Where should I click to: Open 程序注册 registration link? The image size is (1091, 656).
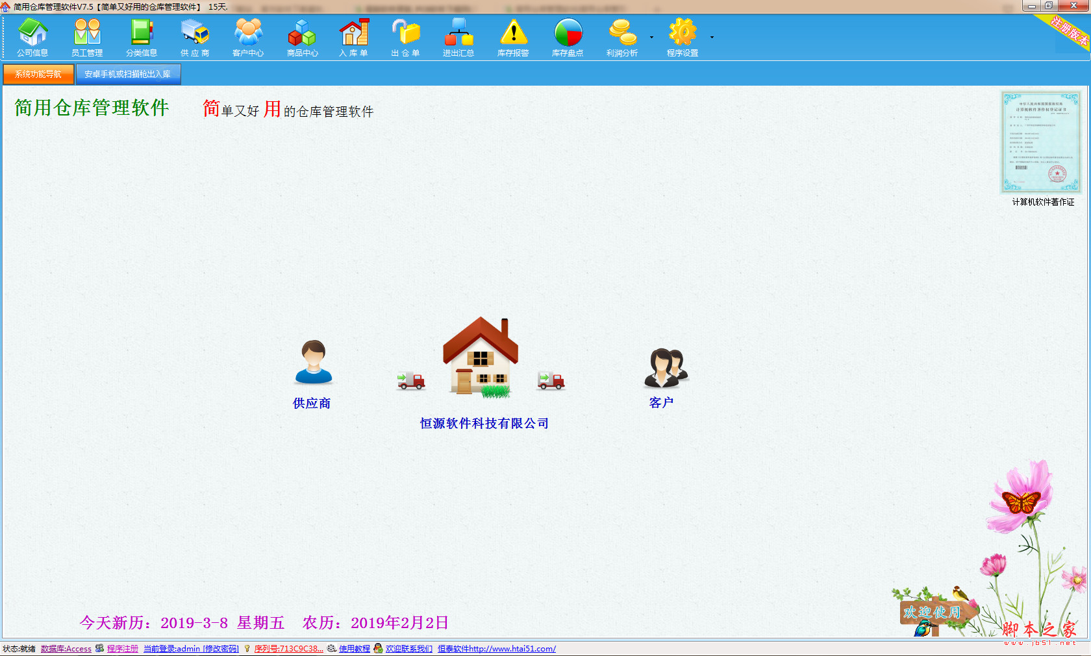(123, 648)
